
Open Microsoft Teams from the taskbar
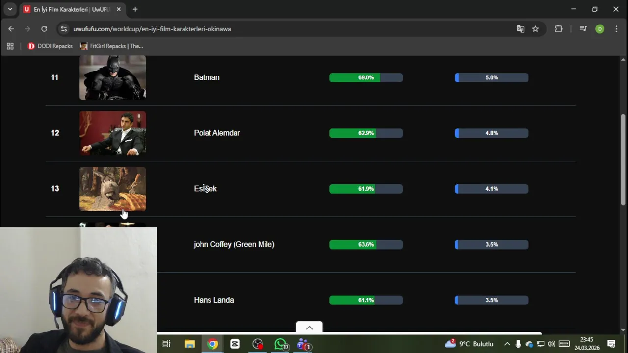[304, 344]
